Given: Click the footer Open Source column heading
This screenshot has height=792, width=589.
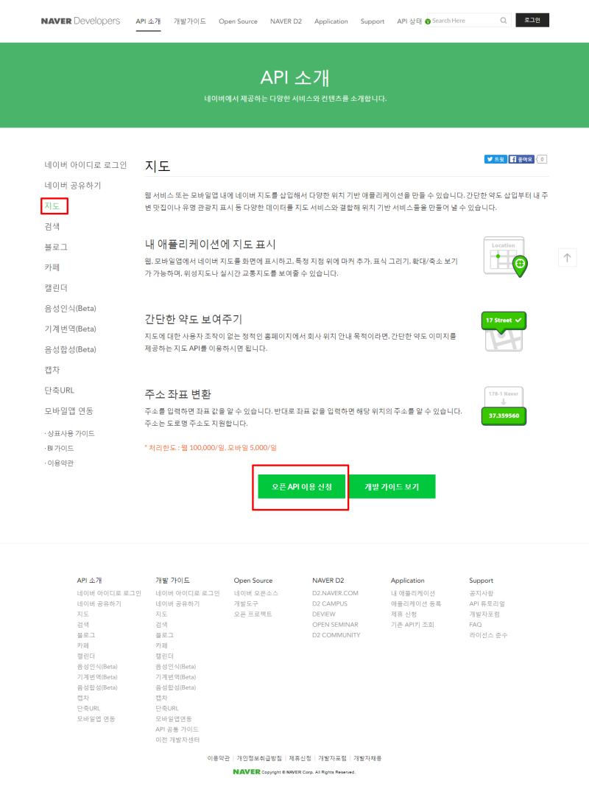Looking at the screenshot, I should pyautogui.click(x=253, y=581).
